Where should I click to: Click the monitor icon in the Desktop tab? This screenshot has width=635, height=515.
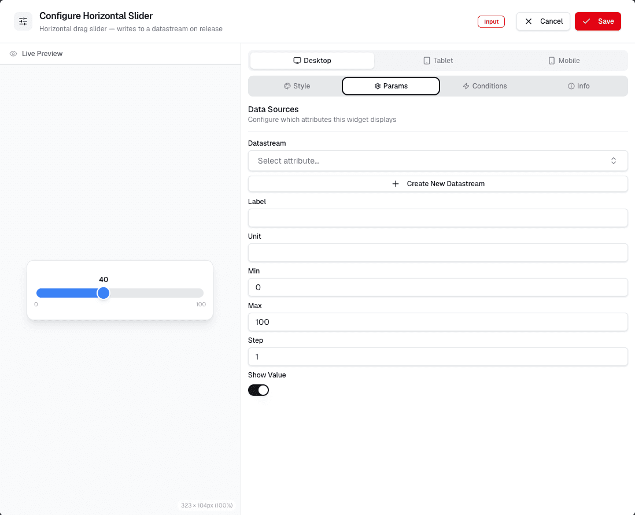tap(297, 61)
